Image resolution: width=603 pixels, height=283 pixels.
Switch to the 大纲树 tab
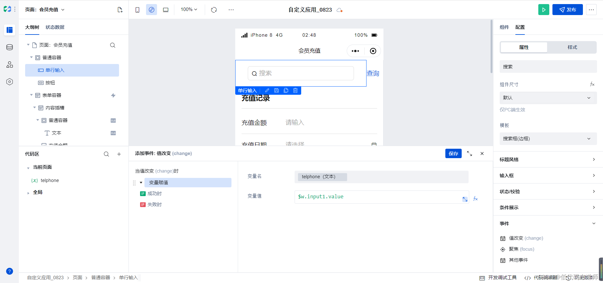[x=32, y=27]
